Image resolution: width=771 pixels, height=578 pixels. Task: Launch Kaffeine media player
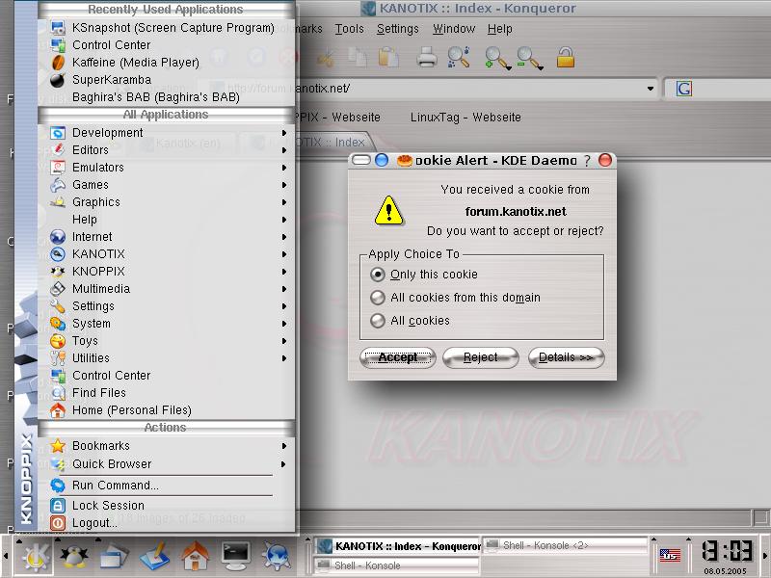click(167, 63)
